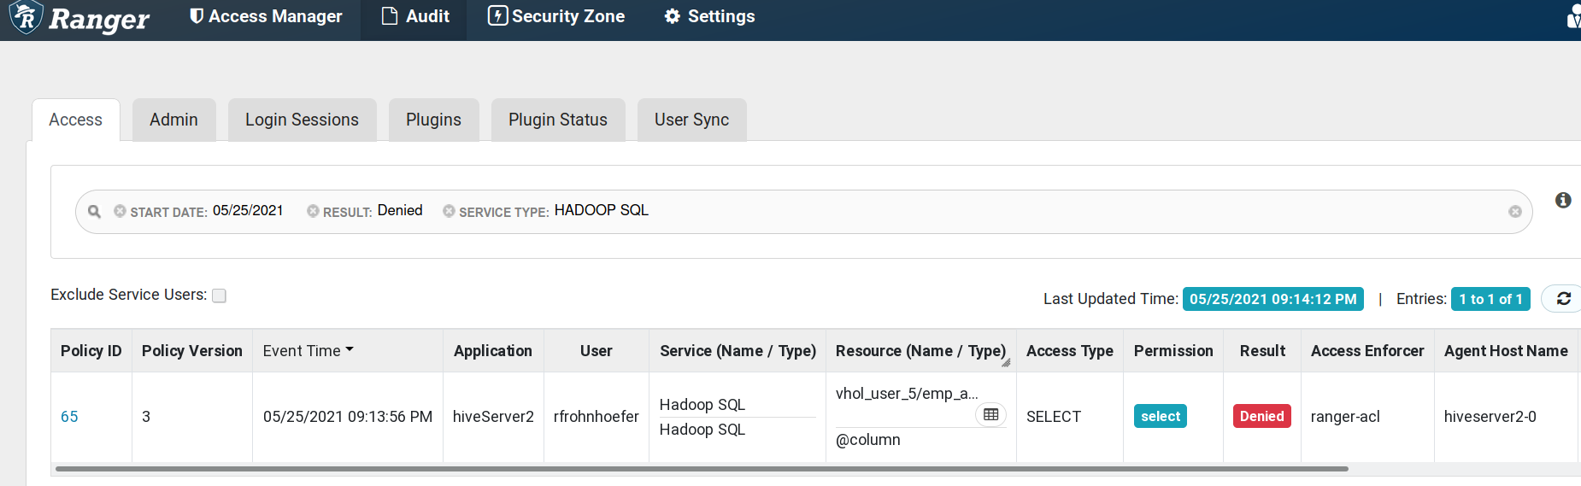Click the search magnifier icon
Image resolution: width=1581 pixels, height=486 pixels.
pyautogui.click(x=94, y=212)
